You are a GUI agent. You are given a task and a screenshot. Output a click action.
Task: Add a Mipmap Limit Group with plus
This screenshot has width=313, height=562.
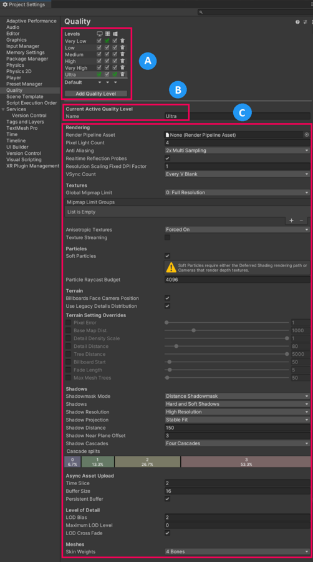click(291, 220)
